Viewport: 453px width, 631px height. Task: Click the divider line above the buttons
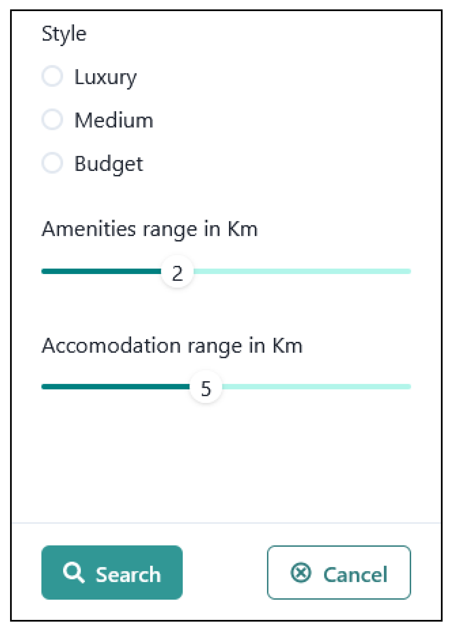click(226, 523)
